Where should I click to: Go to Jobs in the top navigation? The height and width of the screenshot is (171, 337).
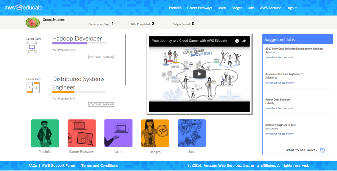point(251,8)
